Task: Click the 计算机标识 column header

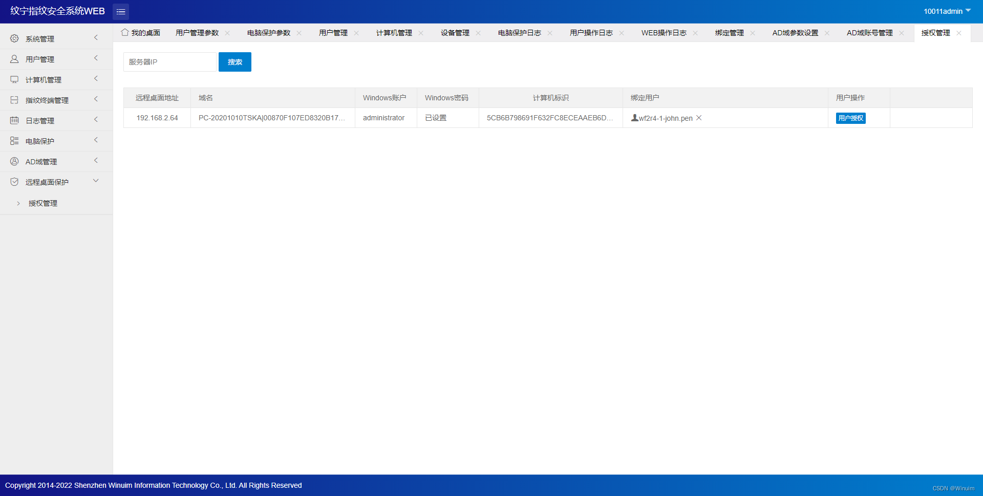Action: (551, 98)
